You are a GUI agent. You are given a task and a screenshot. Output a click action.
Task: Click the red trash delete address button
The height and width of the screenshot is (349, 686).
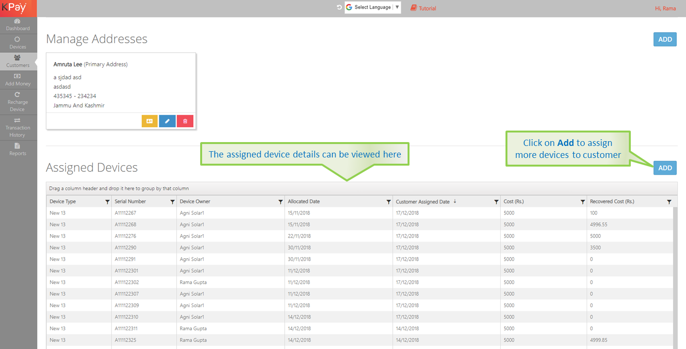coord(185,121)
